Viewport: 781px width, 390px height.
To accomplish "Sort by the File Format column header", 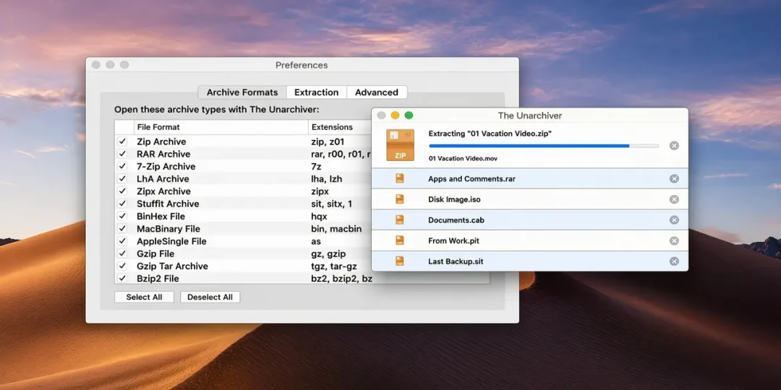I will point(221,127).
